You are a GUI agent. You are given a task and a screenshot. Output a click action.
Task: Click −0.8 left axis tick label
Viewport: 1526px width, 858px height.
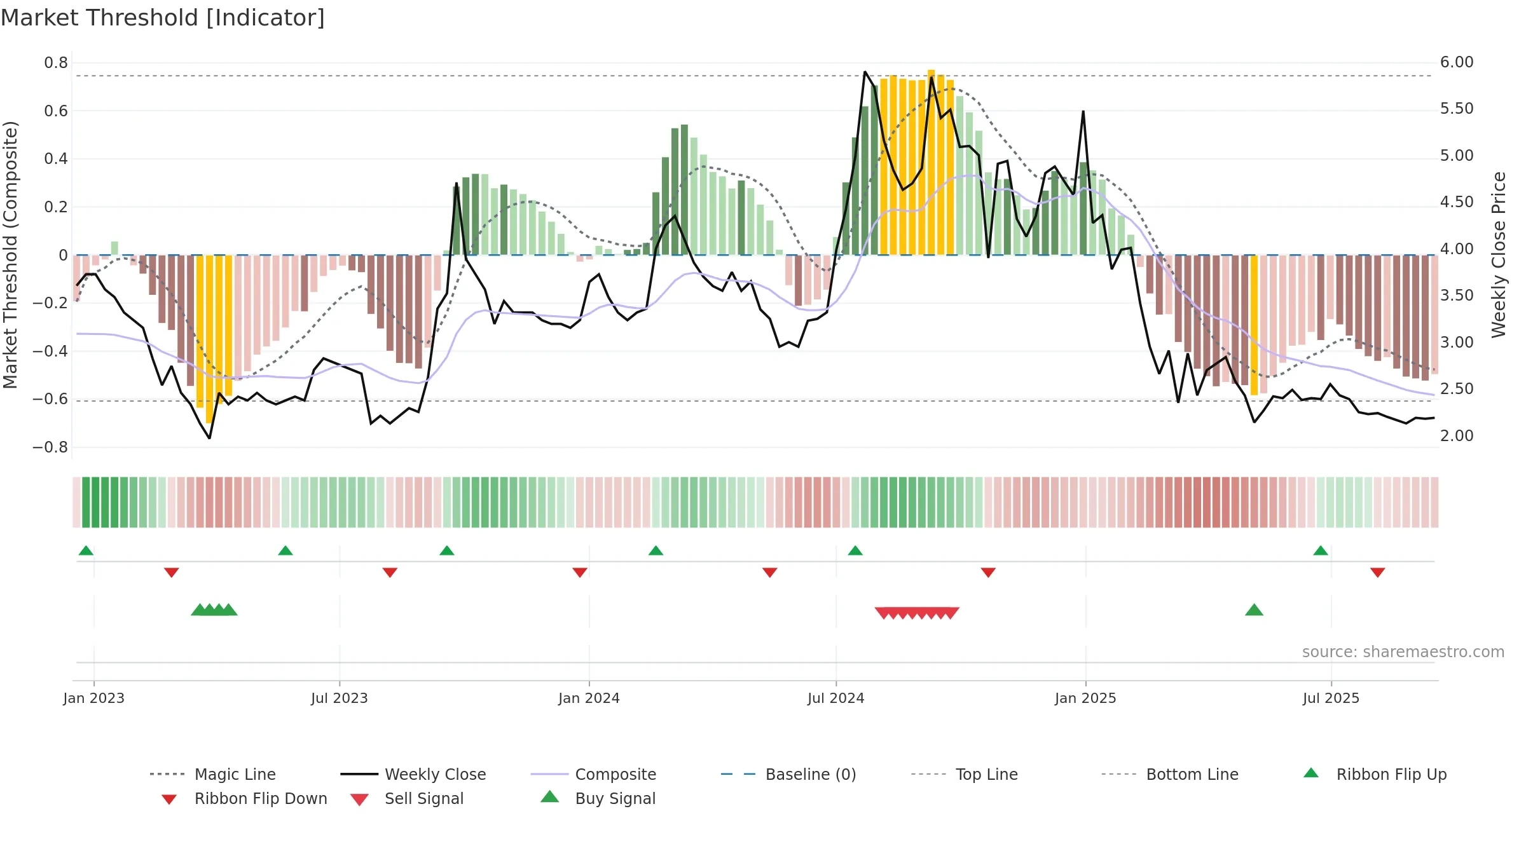click(50, 447)
